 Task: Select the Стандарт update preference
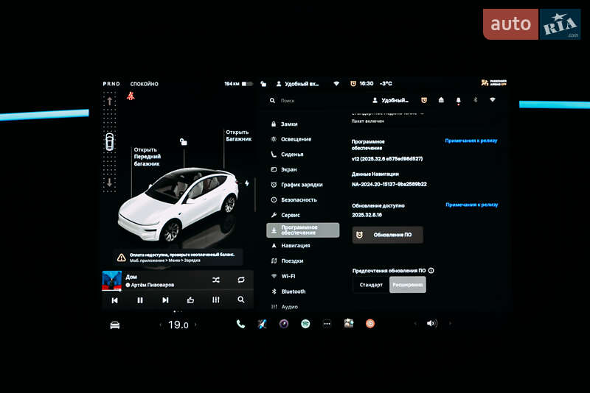coord(371,285)
